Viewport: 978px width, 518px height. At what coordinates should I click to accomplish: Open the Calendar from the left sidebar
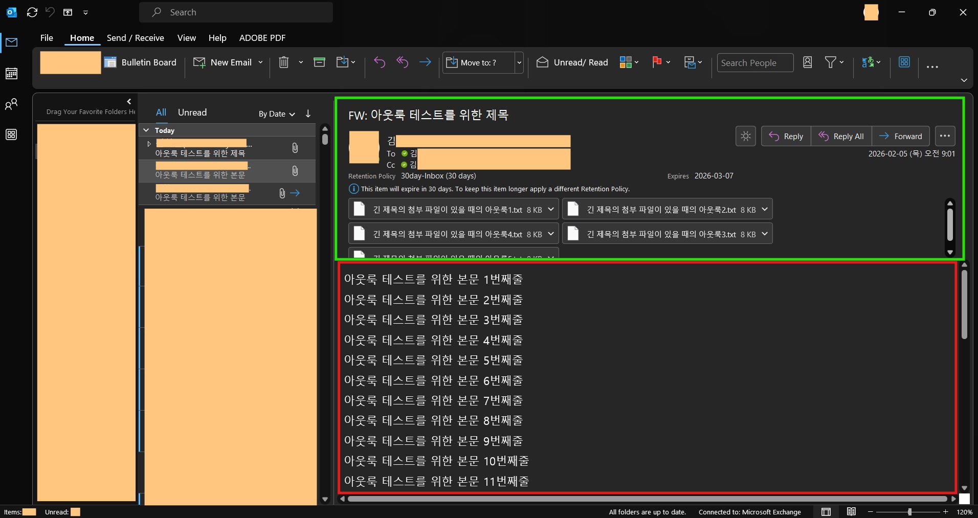[11, 73]
